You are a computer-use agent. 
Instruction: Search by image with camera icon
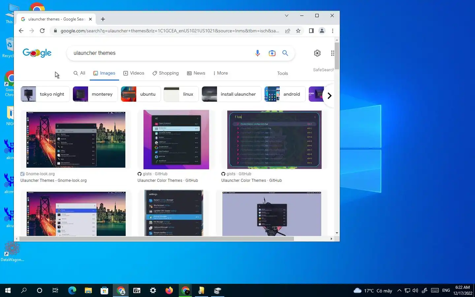pyautogui.click(x=272, y=53)
